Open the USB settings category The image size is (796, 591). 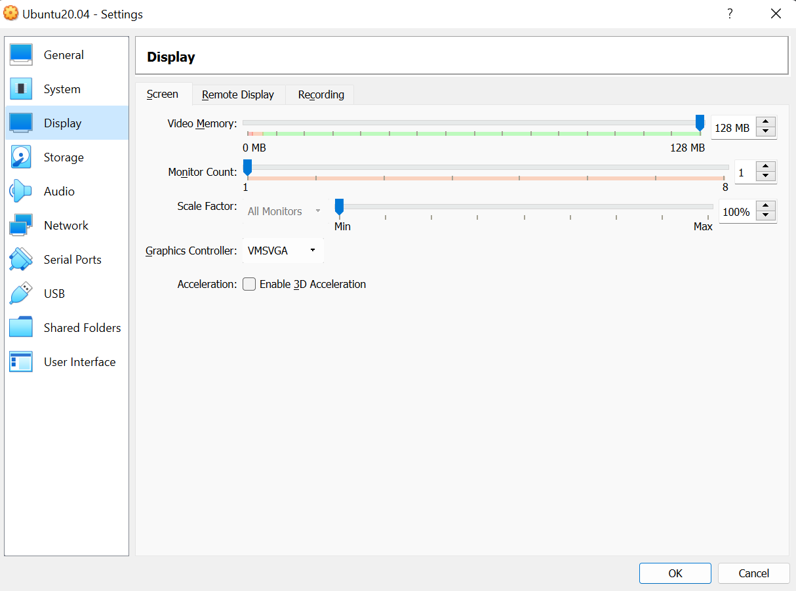67,294
